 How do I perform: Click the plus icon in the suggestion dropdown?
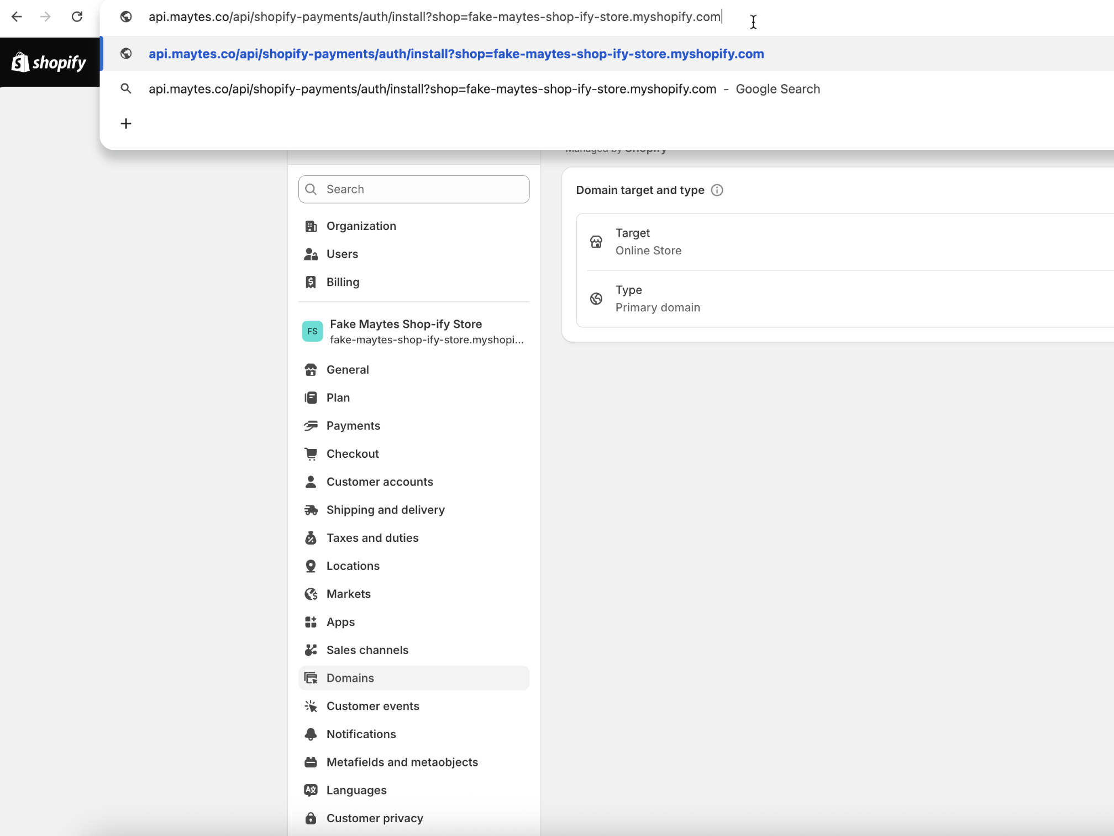point(126,123)
